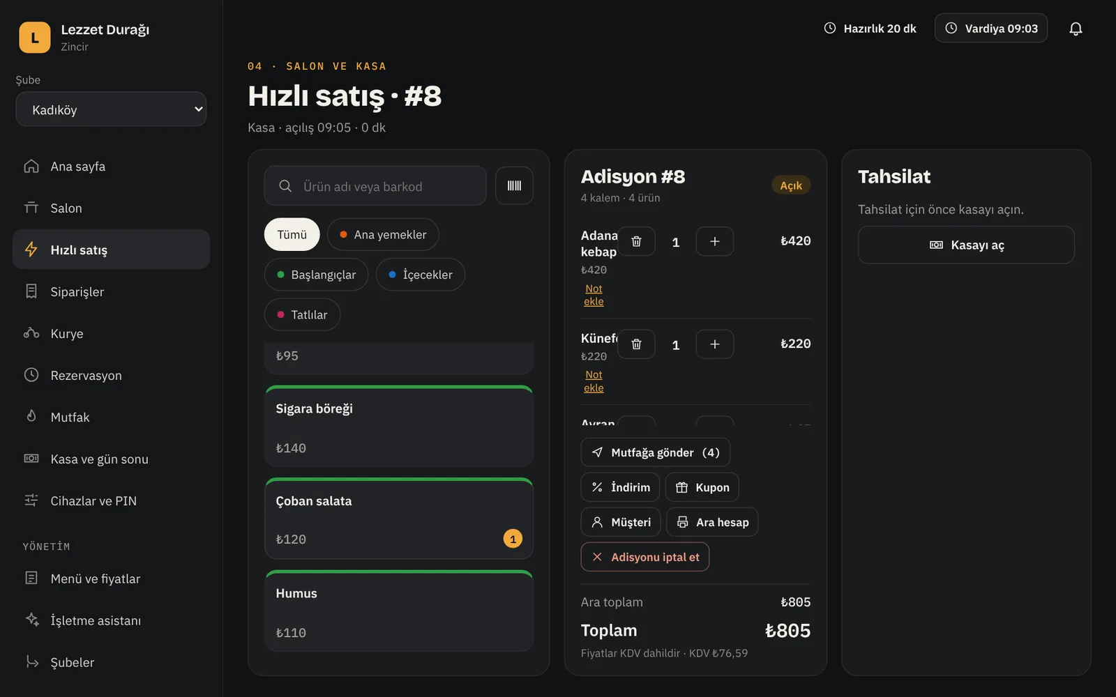Click Not ekle under Adana kebap

pos(594,295)
